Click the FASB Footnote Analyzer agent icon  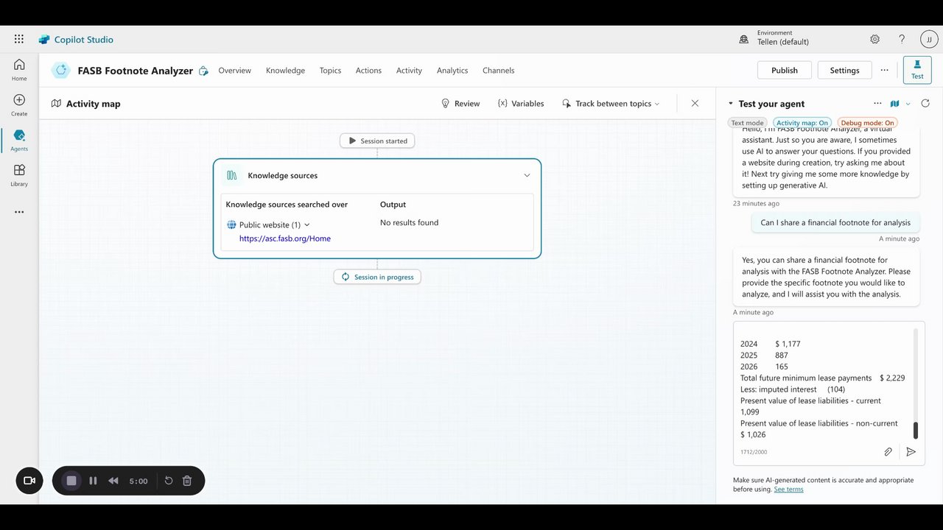coord(60,71)
